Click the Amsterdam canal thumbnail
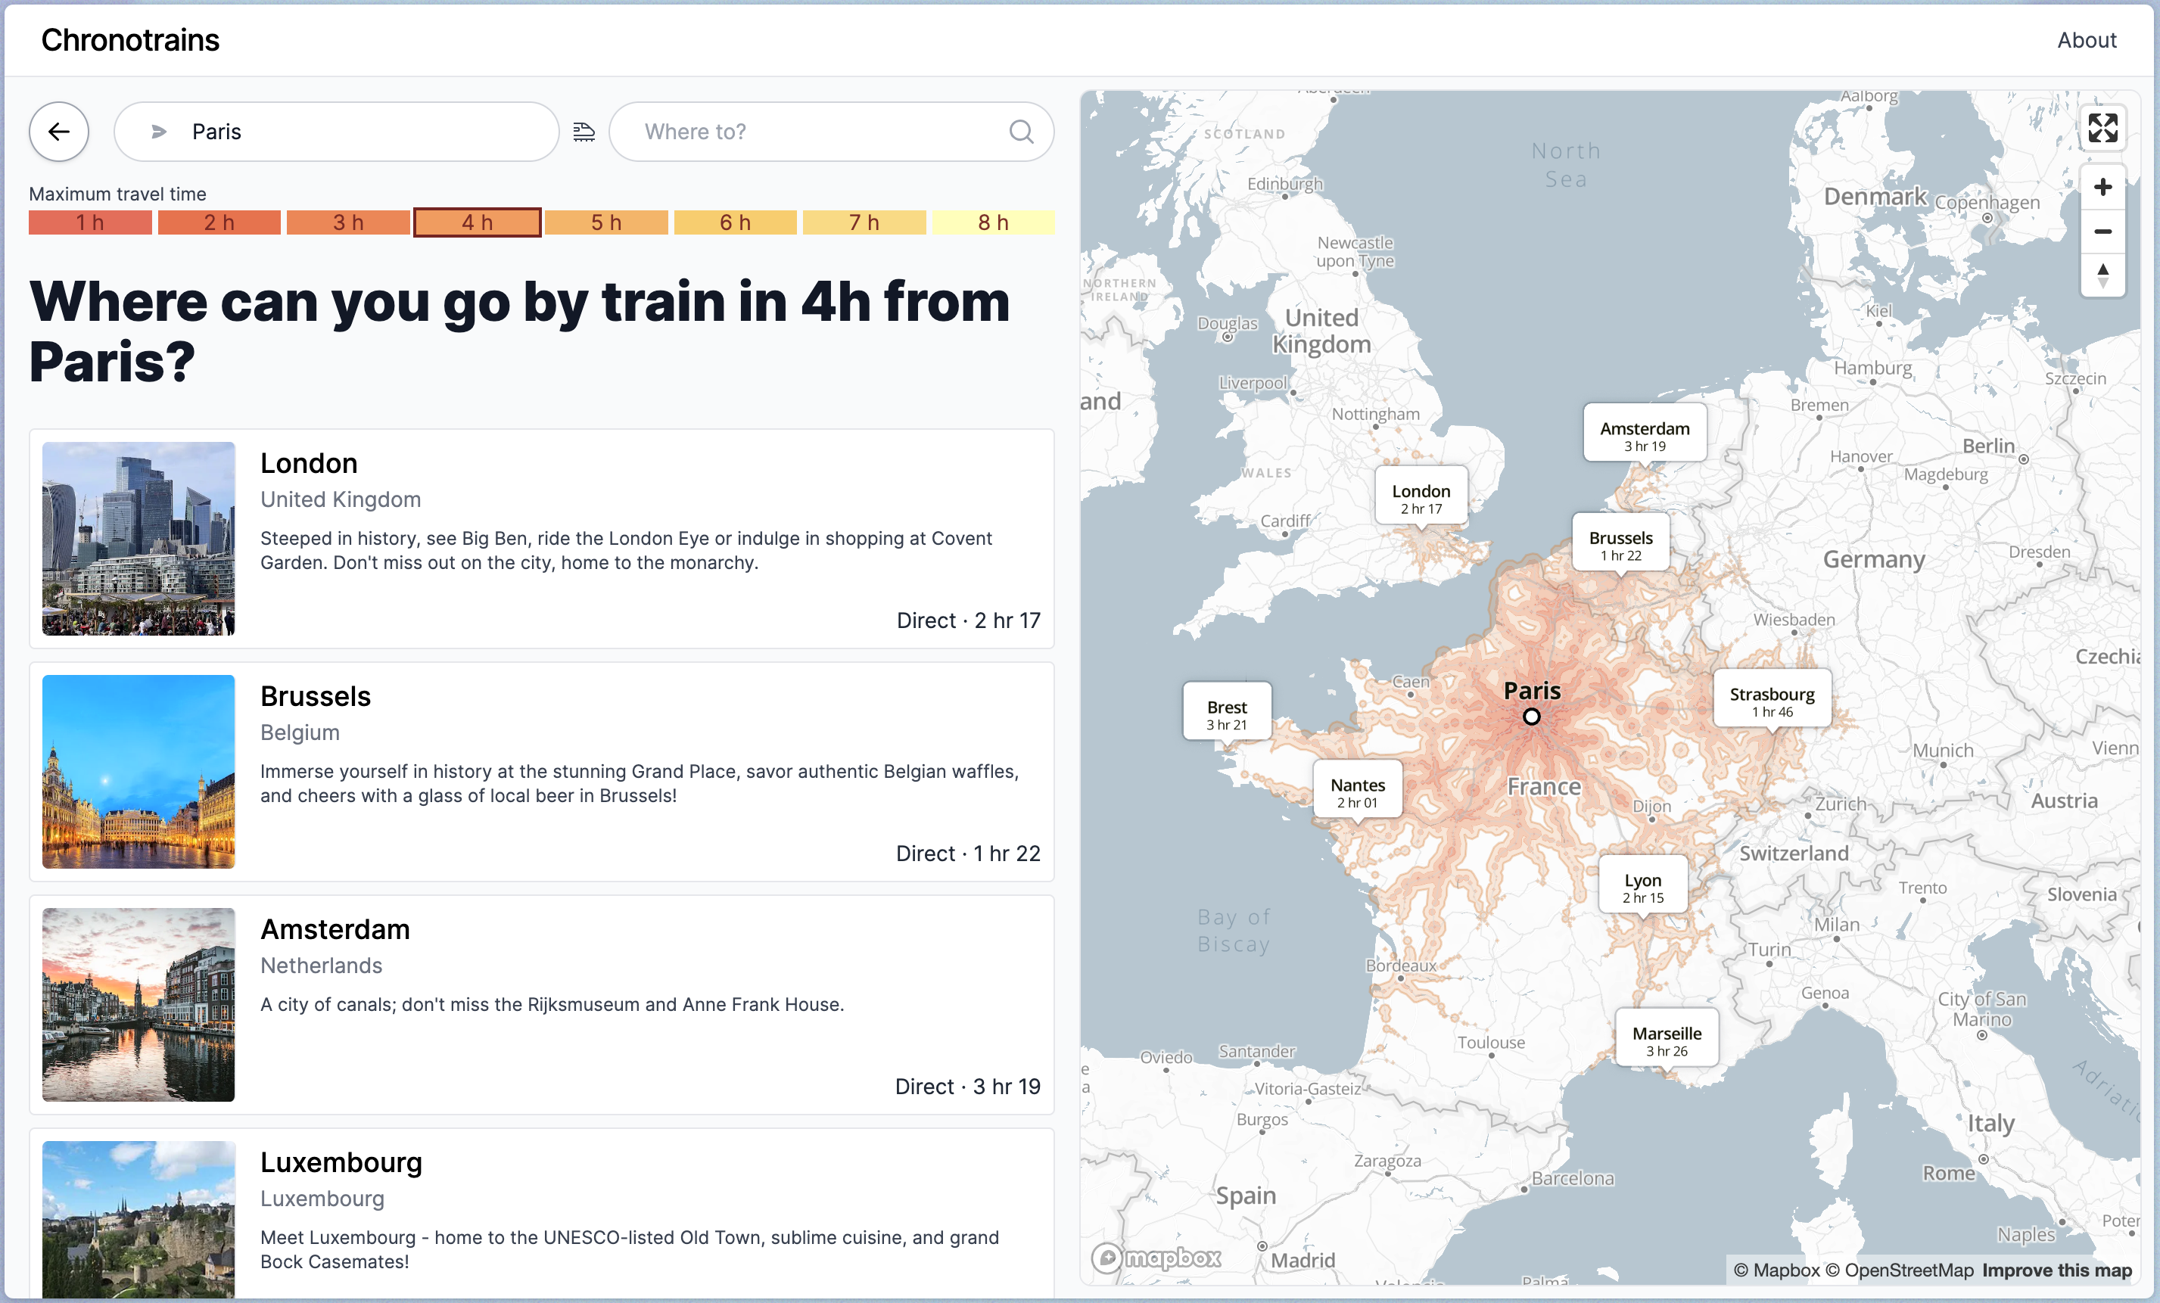 click(x=139, y=1004)
